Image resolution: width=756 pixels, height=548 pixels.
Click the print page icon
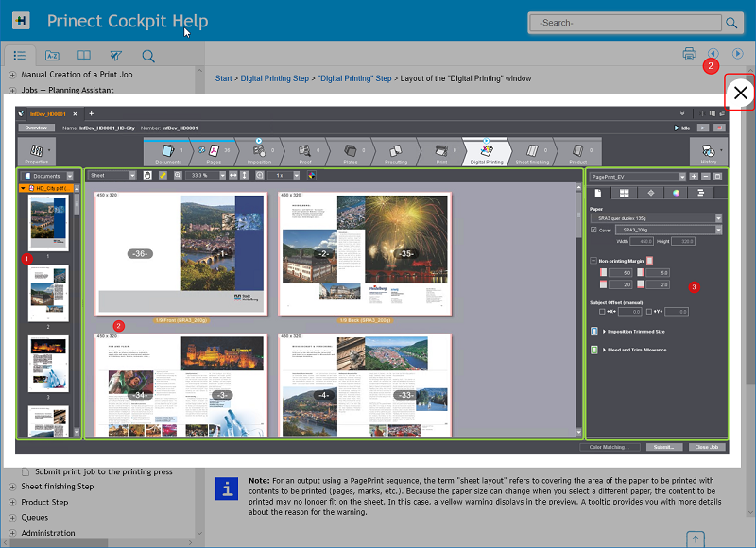(689, 54)
